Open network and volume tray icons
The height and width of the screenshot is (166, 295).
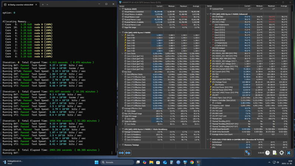coord(276,162)
